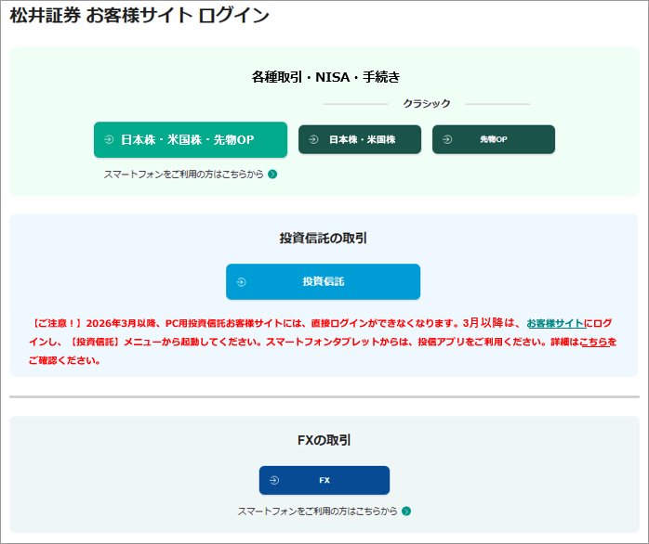This screenshot has height=544, width=649.
Task: Click arrow icon inside the FX button
Action: pos(274,481)
